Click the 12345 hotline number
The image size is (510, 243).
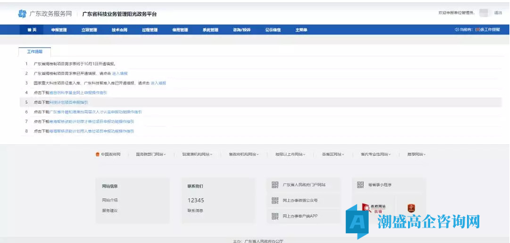[196, 200]
